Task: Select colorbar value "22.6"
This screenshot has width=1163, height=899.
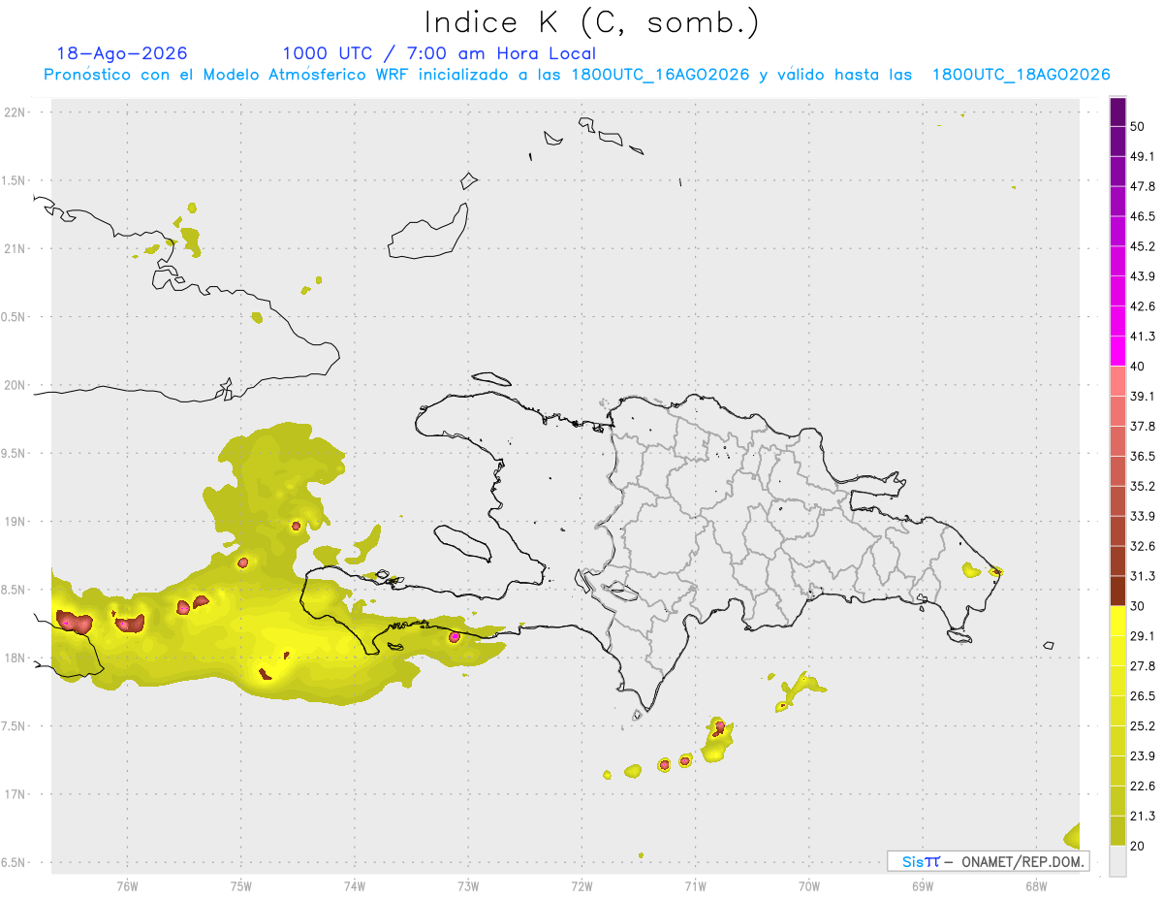Action: point(1143,787)
